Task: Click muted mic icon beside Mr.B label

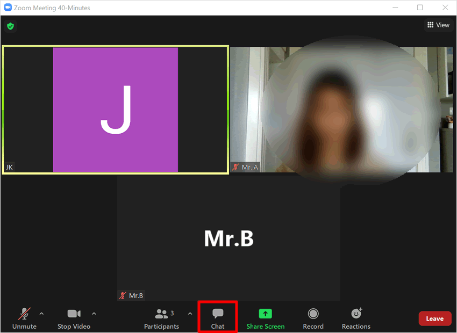Action: 123,296
